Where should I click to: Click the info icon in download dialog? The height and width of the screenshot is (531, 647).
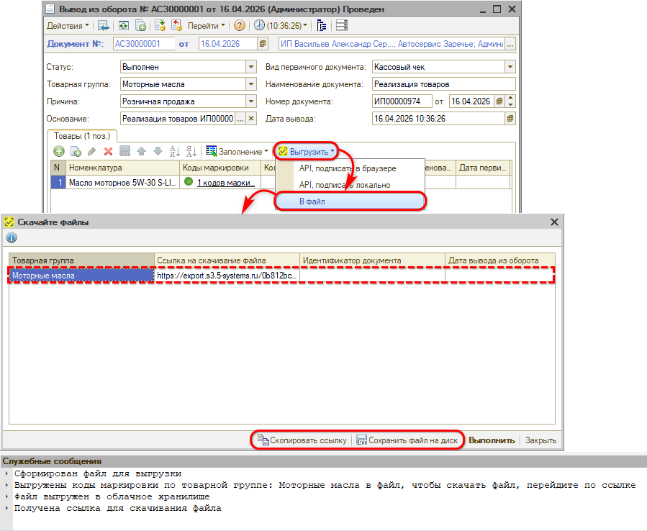click(x=12, y=238)
